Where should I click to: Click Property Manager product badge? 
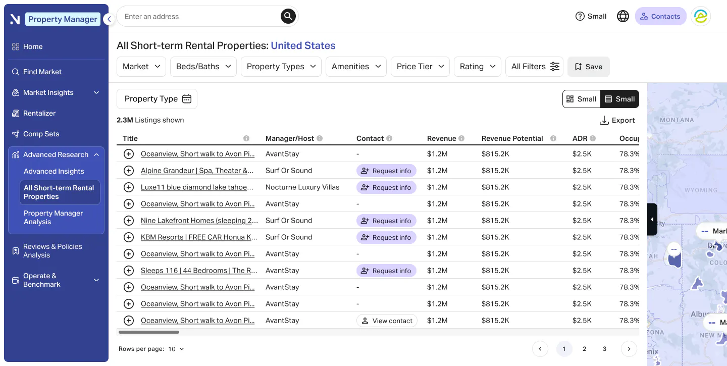pyautogui.click(x=63, y=19)
